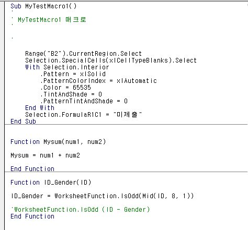
Task: Click the .PatternColorIndex = xlAutomatic line
Action: click(x=98, y=81)
